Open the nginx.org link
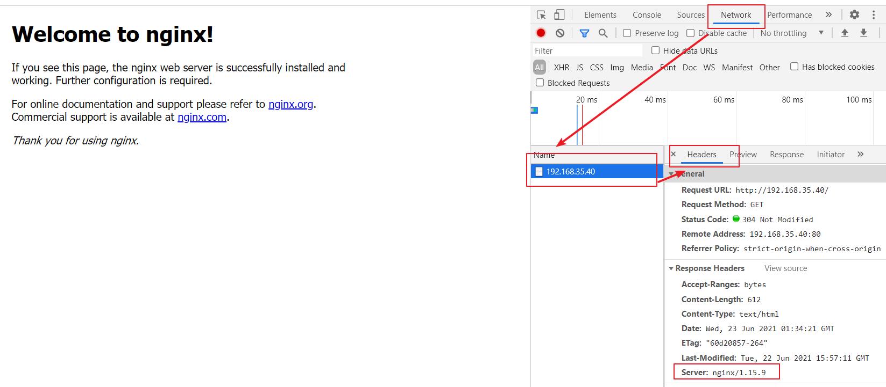The height and width of the screenshot is (387, 886). click(x=290, y=104)
